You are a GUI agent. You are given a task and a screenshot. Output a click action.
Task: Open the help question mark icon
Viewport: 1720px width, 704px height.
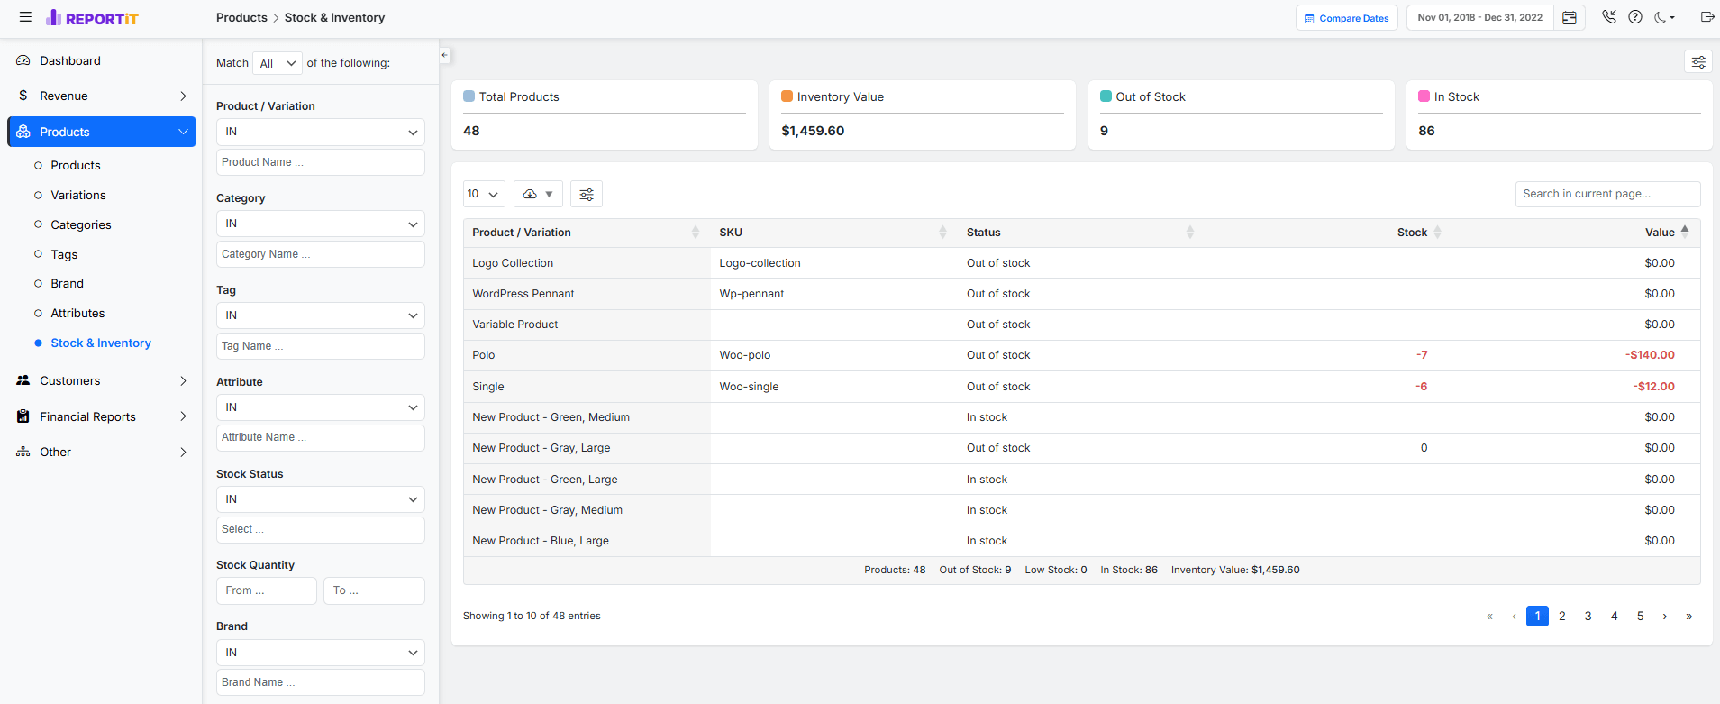pos(1635,17)
